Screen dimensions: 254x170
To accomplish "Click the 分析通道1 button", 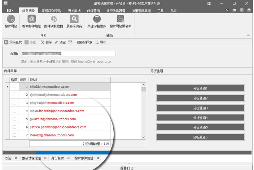I will (200, 88).
